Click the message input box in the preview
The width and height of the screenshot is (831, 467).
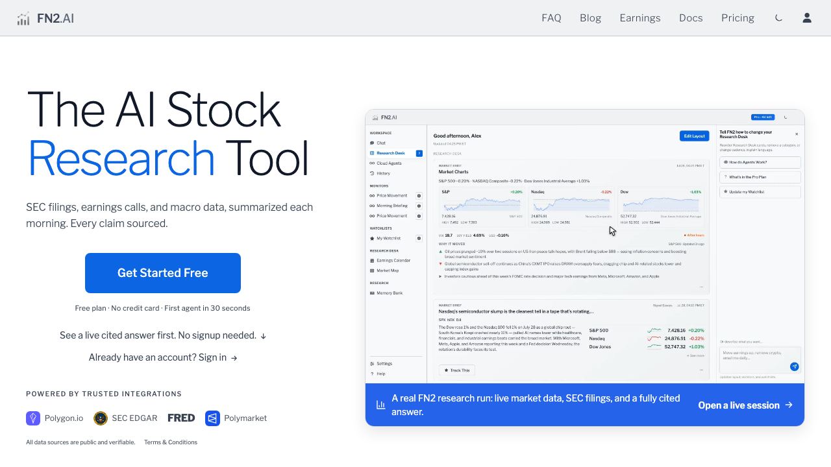(760, 359)
